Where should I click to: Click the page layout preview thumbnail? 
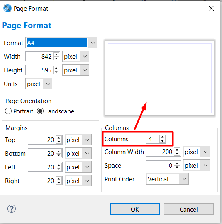(x=160, y=78)
